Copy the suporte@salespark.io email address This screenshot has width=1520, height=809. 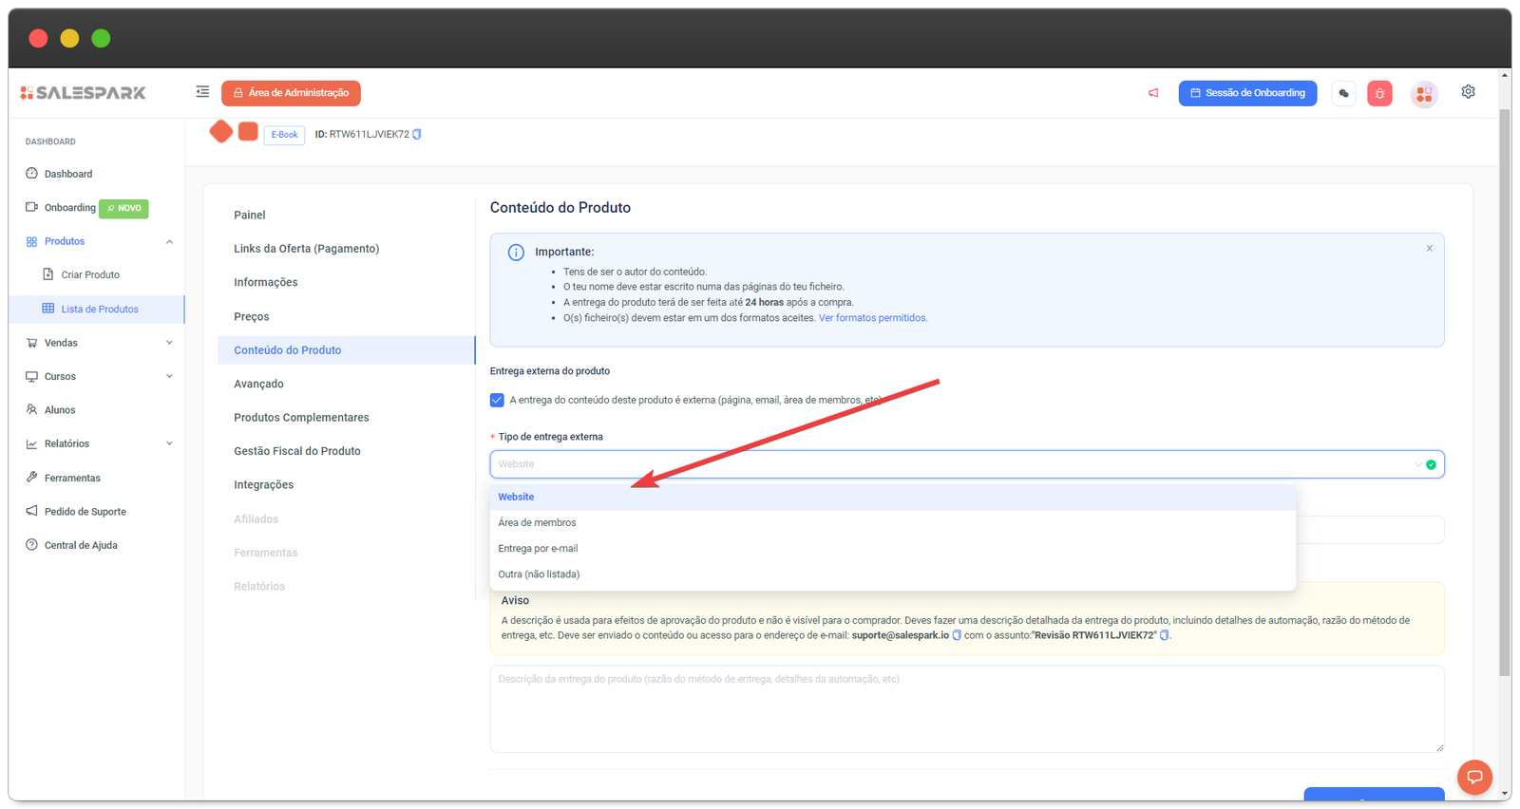pyautogui.click(x=957, y=635)
